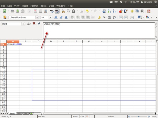Add new sheet with green plus tab
158x118 pixels.
click(31, 113)
